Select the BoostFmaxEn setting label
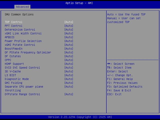Screen dimensions: 160x120 point(13,48)
